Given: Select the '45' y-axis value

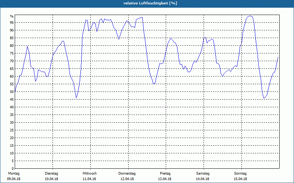Looking at the screenshot, I should coord(12,99).
